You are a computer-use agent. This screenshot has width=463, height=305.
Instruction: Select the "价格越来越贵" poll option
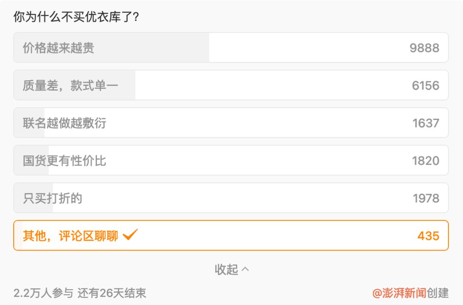pos(59,48)
